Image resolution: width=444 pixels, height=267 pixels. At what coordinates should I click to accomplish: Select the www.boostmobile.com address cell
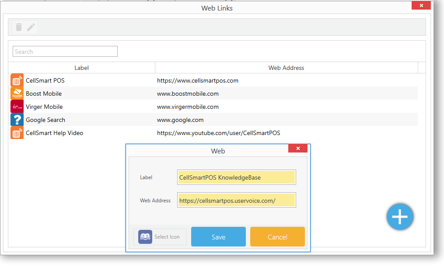[x=188, y=94]
